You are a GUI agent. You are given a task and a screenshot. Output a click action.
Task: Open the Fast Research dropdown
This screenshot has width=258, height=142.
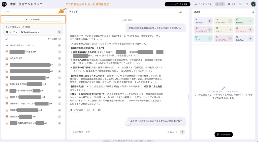pos(30,32)
